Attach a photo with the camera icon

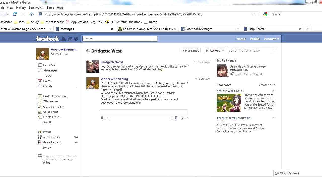tap(107, 118)
